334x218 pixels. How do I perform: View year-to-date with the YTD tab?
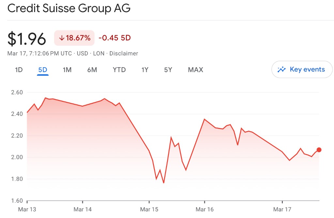click(x=119, y=70)
